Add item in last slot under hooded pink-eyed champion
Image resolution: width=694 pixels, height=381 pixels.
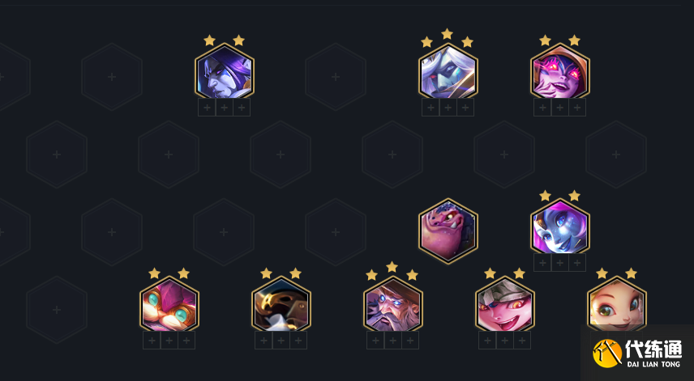point(577,108)
